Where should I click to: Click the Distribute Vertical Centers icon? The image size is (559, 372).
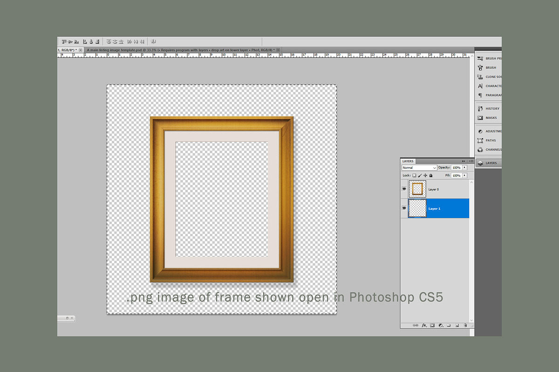[x=115, y=41]
